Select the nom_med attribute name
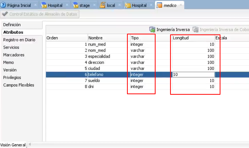The height and width of the screenshot is (148, 249). click(x=97, y=51)
